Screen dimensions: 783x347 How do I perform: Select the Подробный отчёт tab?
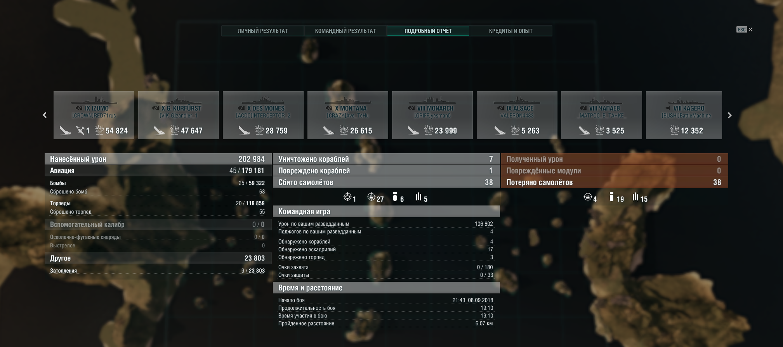[x=428, y=31]
